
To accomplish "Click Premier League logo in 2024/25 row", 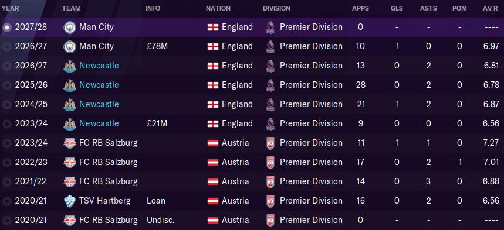I will pos(270,104).
